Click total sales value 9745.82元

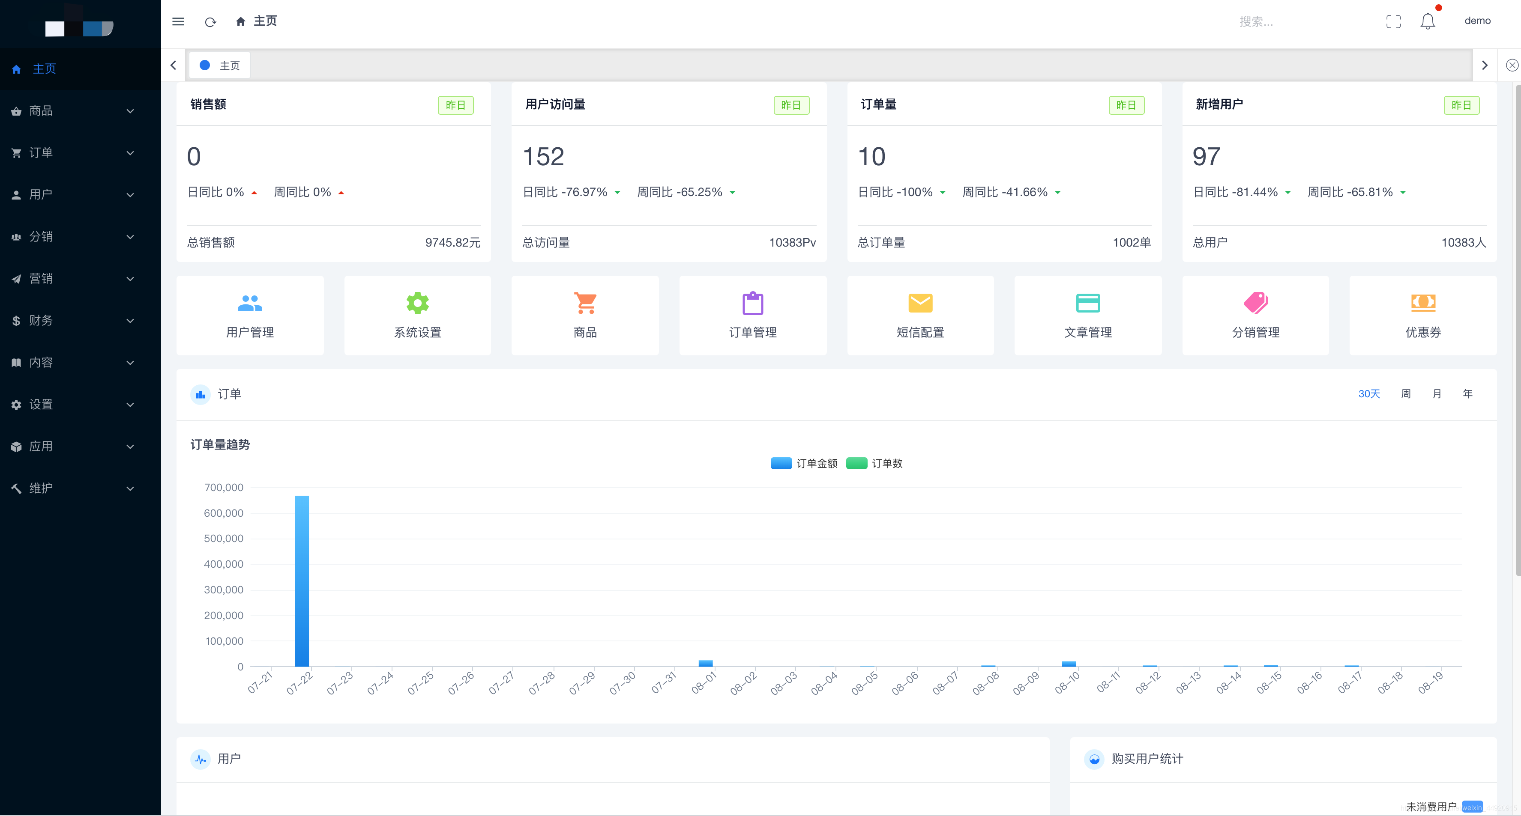click(452, 242)
